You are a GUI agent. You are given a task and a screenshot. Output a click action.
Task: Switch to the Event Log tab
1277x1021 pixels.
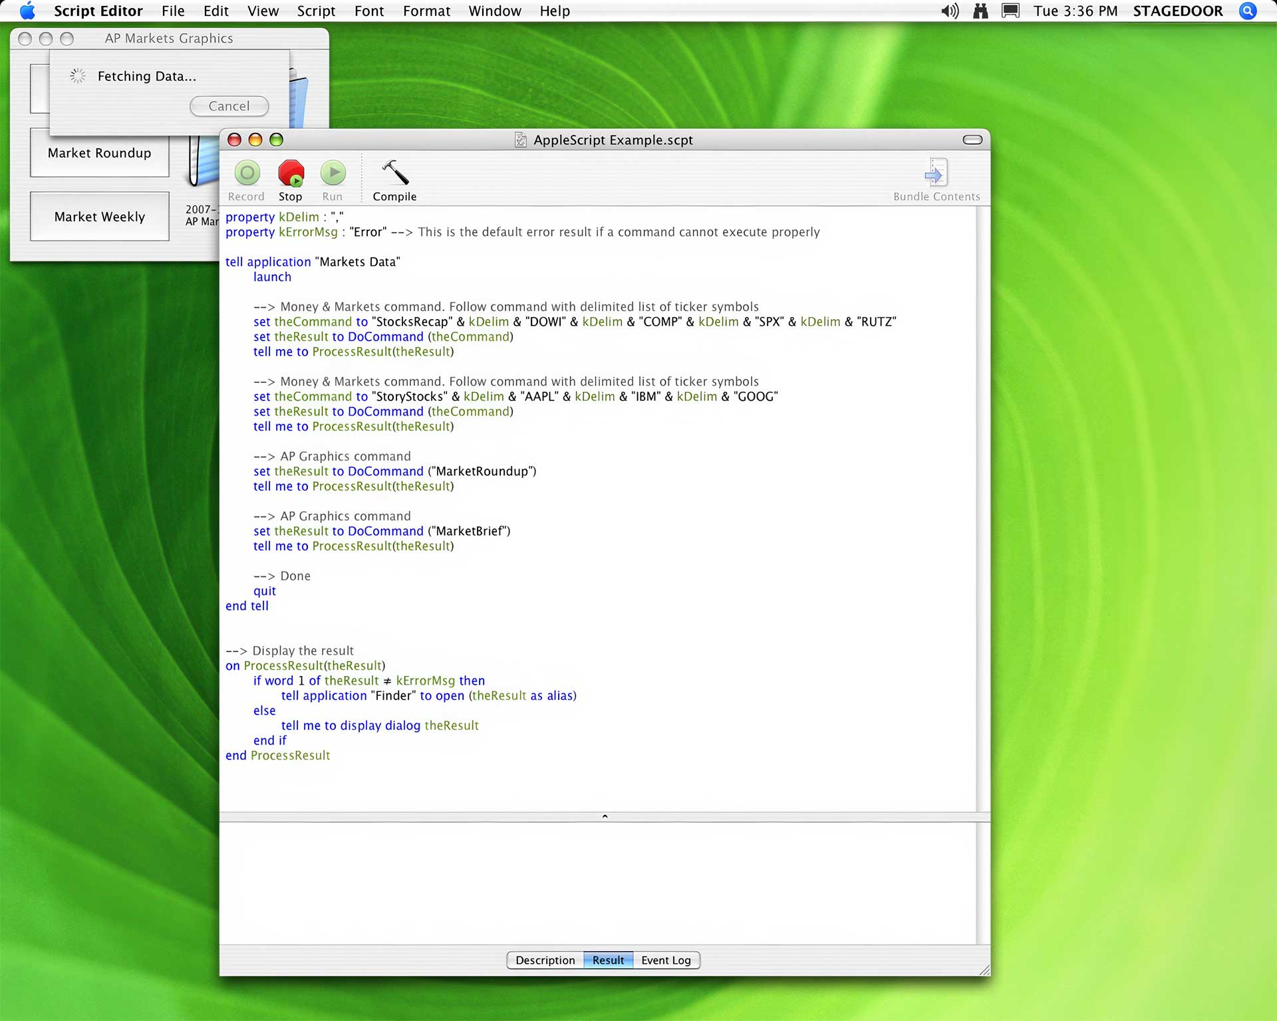[x=666, y=960]
